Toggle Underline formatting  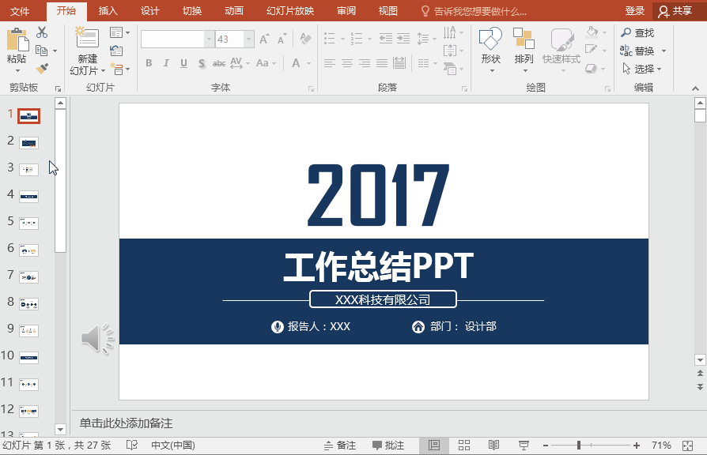[x=183, y=63]
